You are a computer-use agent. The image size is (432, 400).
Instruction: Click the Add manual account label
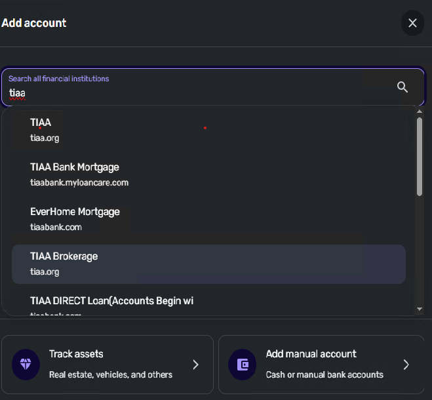(x=311, y=354)
